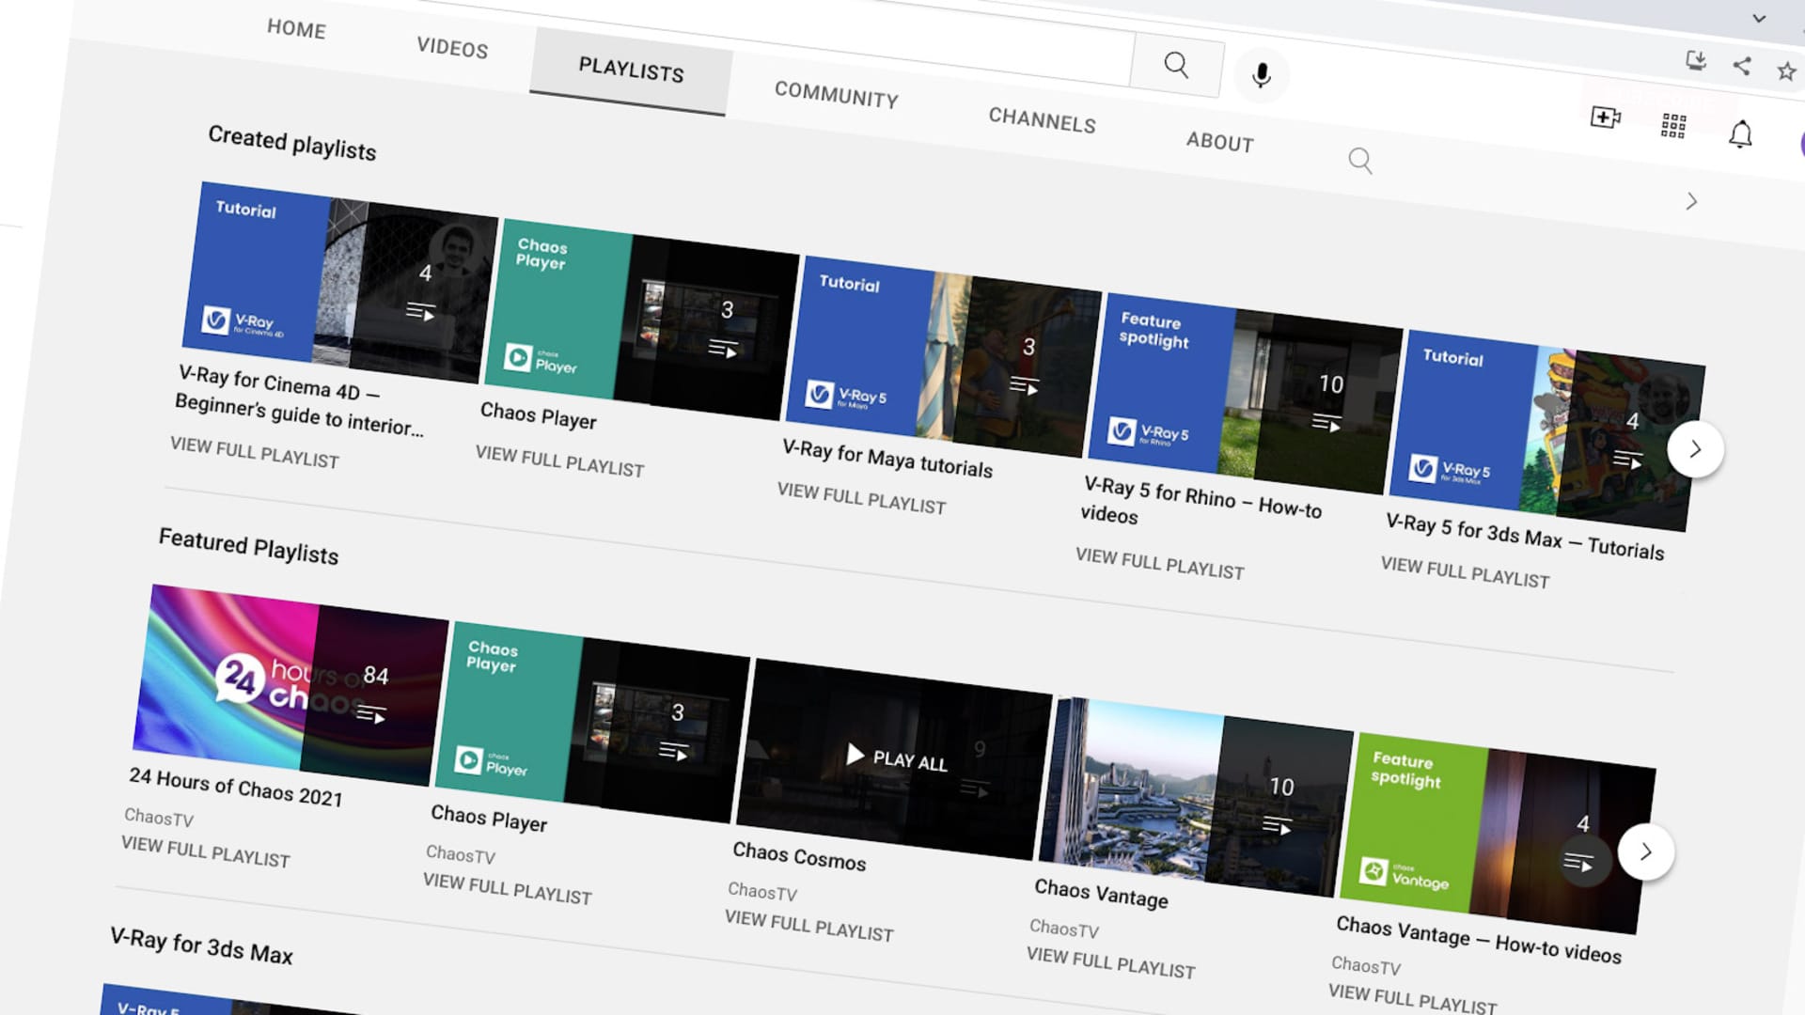Open ChaosTV channel under featured Chaos Player
This screenshot has height=1015, width=1805.
(x=461, y=854)
